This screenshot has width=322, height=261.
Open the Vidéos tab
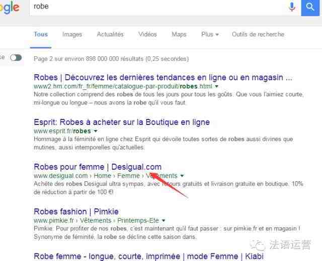[x=147, y=34]
